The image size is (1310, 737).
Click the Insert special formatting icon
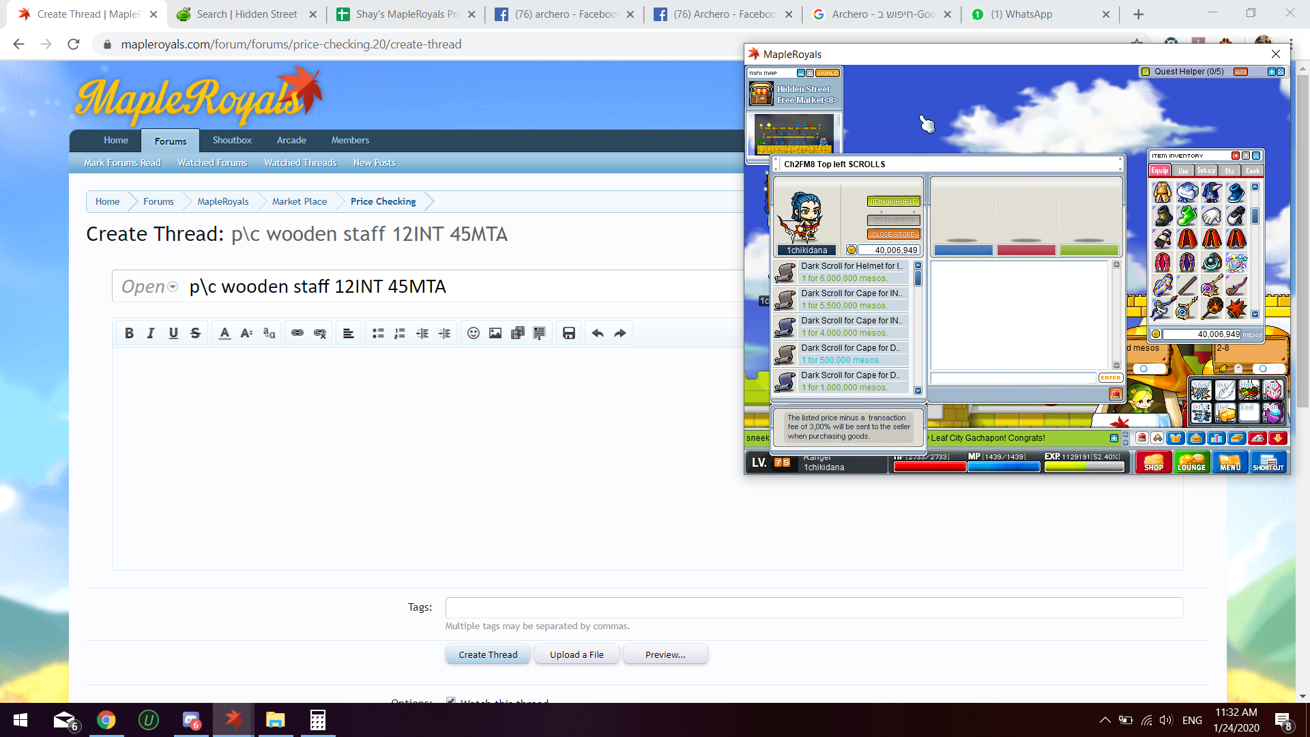coord(540,333)
